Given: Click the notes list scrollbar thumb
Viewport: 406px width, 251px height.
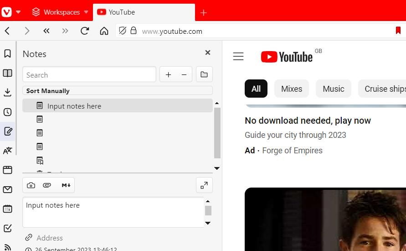Looking at the screenshot, I should (217, 132).
